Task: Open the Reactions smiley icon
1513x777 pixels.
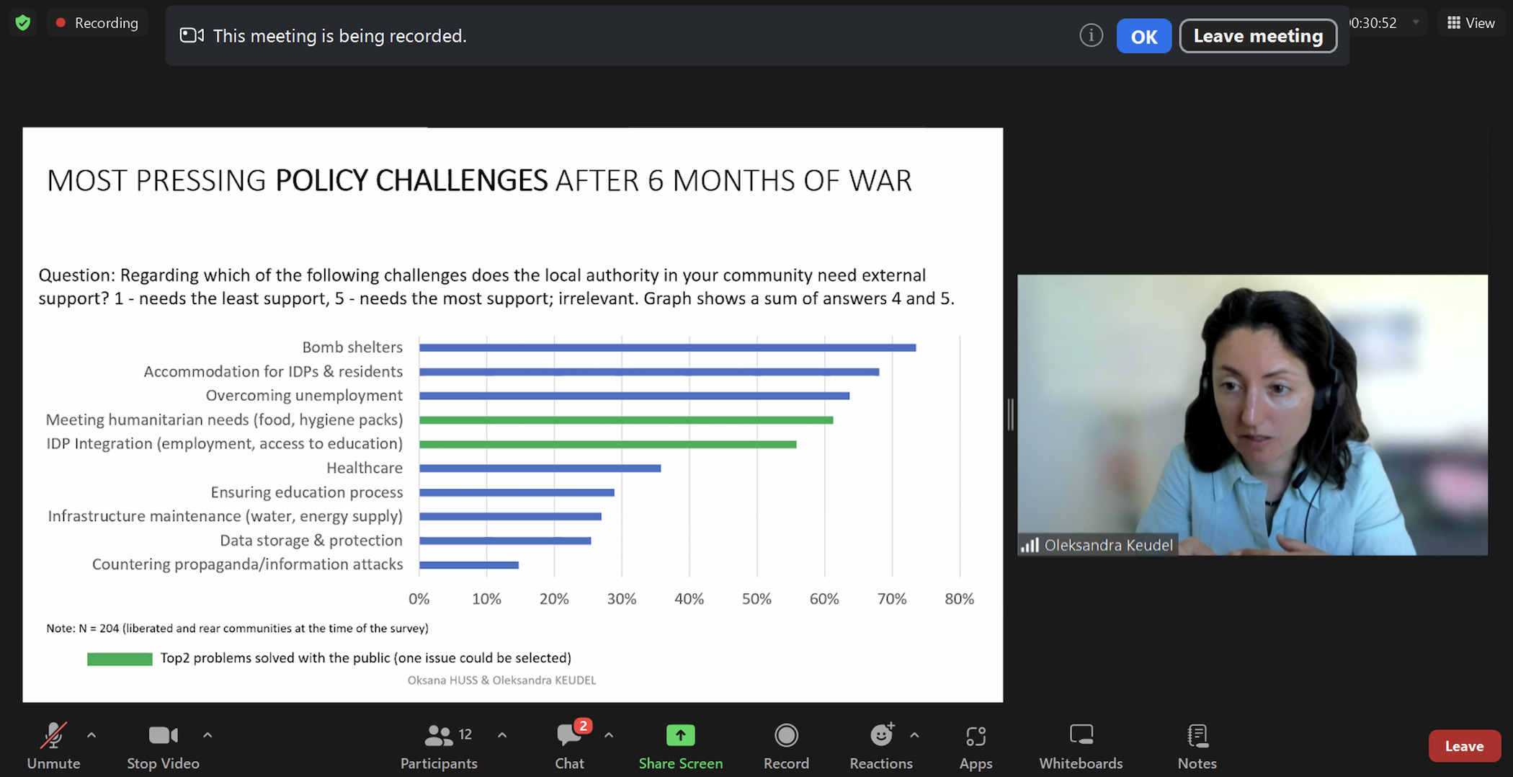Action: coord(881,735)
